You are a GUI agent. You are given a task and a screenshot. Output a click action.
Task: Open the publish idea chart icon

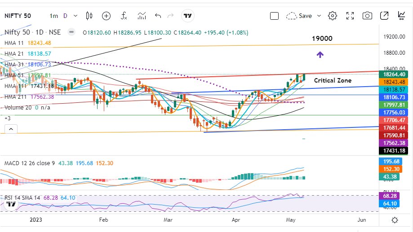pos(401,16)
